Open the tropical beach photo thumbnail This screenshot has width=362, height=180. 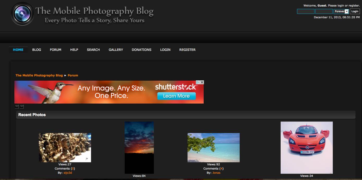(213, 148)
